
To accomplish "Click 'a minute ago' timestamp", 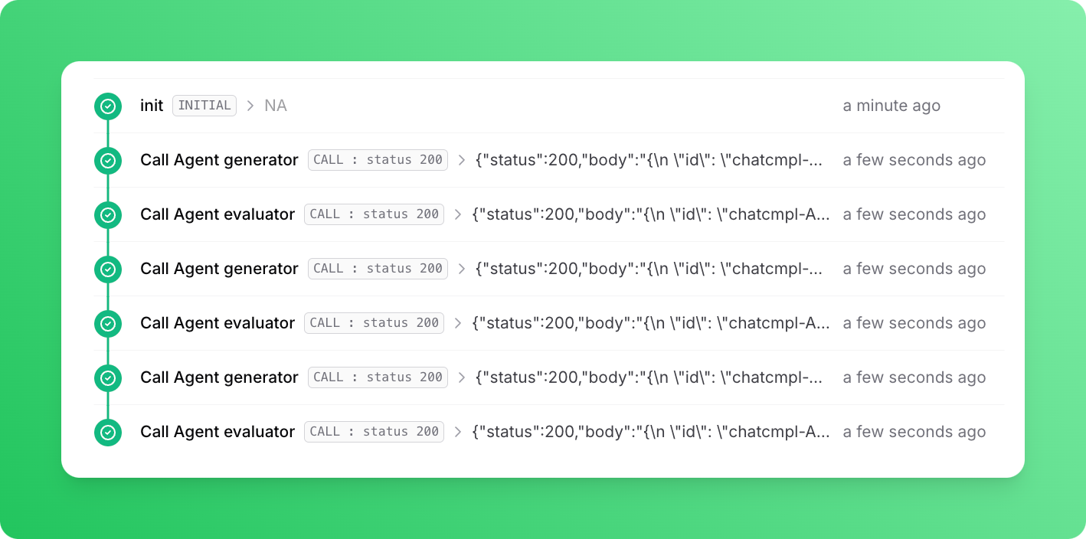I will point(891,106).
